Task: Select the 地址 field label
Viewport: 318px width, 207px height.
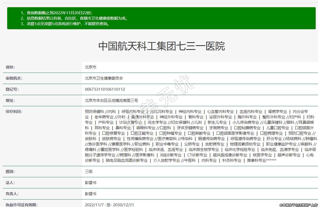Action: click(x=10, y=101)
